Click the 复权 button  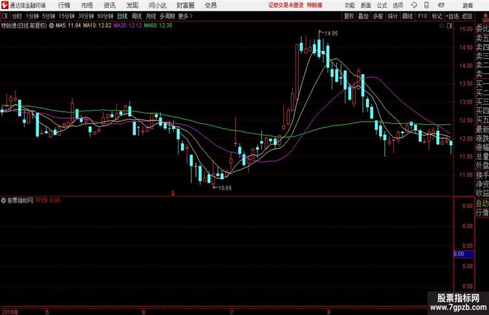349,16
